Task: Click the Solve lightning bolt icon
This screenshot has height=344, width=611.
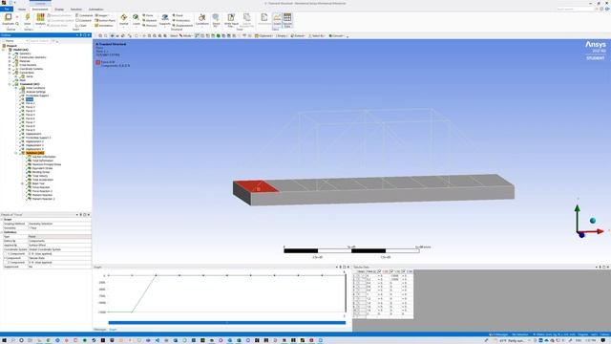Action: (x=28, y=17)
